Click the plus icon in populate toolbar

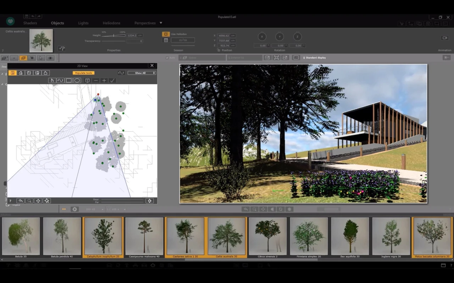(x=104, y=81)
